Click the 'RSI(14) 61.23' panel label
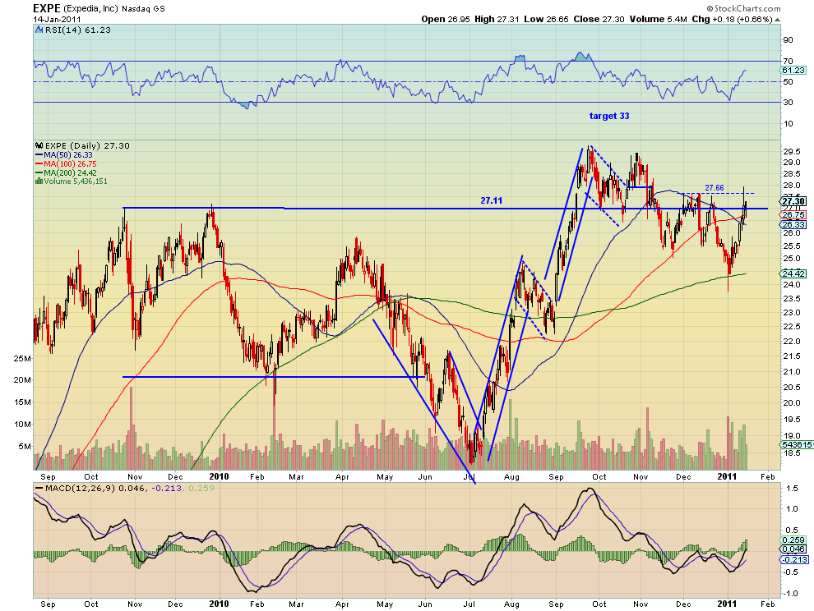Image resolution: width=814 pixels, height=611 pixels. 78,30
